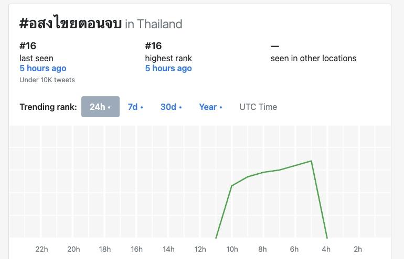The image size is (404, 259).
Task: Click the 16h axis label
Action: tap(136, 249)
